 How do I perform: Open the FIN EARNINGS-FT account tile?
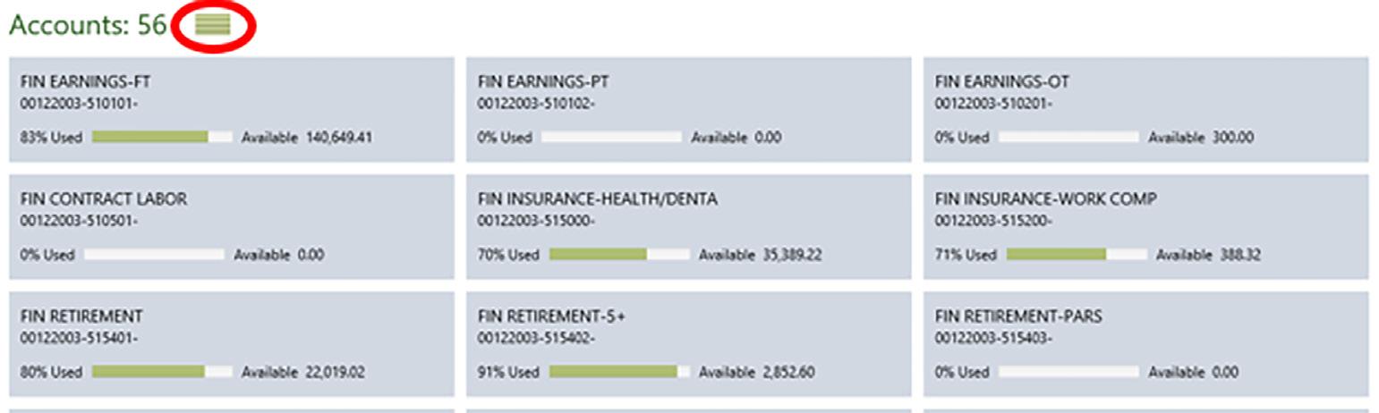(232, 110)
